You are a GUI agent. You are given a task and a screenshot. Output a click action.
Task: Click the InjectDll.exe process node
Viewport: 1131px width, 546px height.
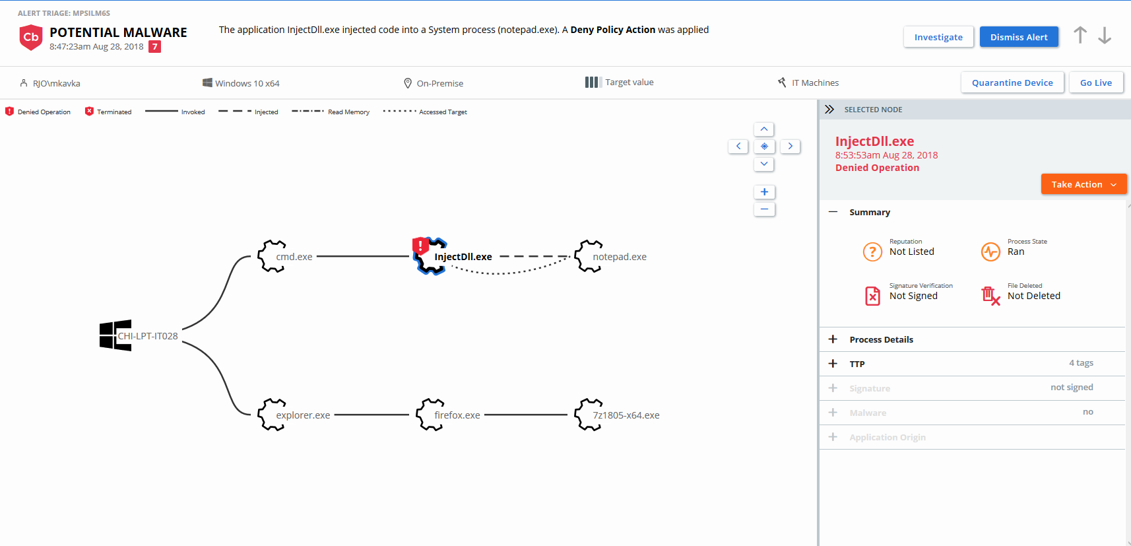pos(432,257)
